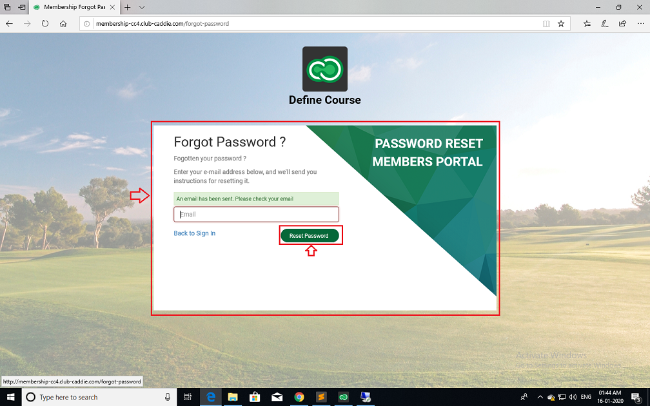
Task: Share this page icon
Action: coord(623,24)
